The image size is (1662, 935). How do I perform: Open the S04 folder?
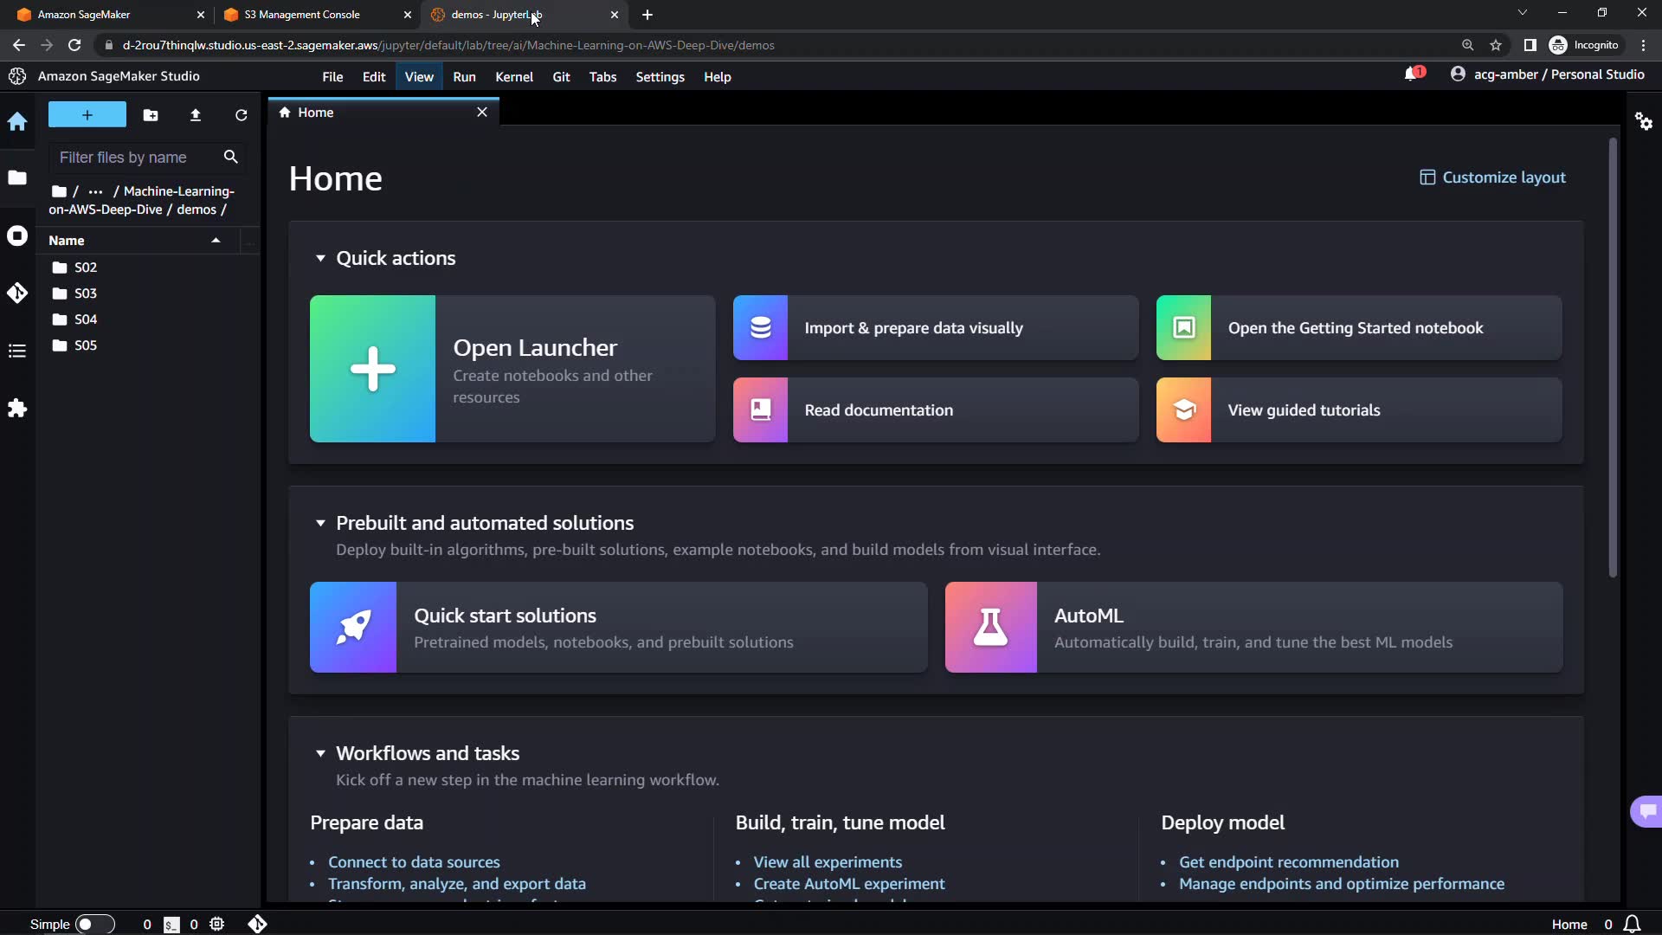point(85,319)
